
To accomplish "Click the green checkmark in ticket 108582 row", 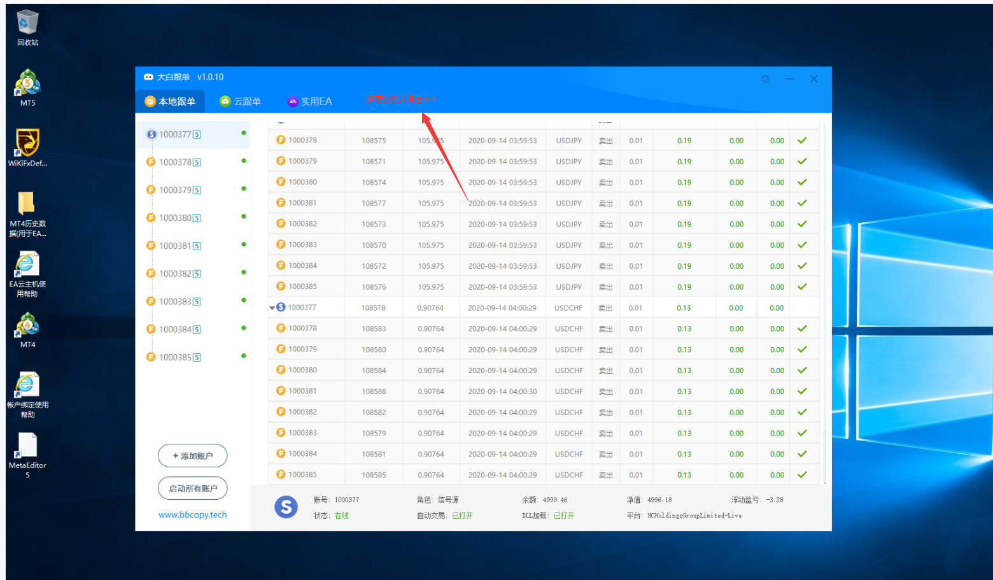I will click(x=802, y=413).
